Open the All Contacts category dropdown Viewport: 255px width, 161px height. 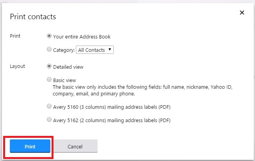coord(94,50)
